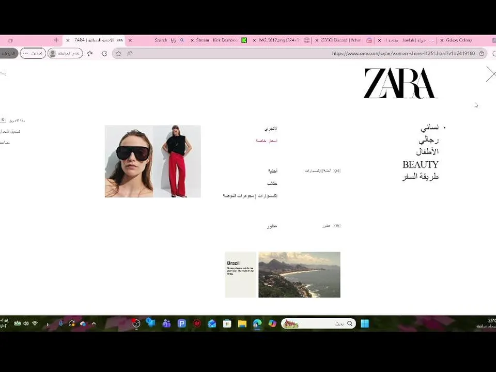Viewport: 496px width, 372px height.
Task: Switch to the Discord tab
Action: (340, 40)
